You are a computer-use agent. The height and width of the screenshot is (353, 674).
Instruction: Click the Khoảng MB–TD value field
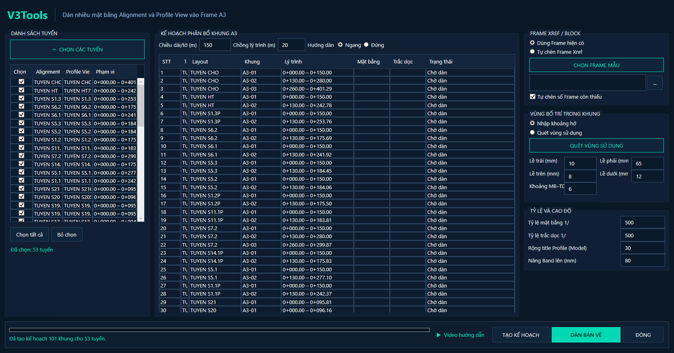pos(580,189)
